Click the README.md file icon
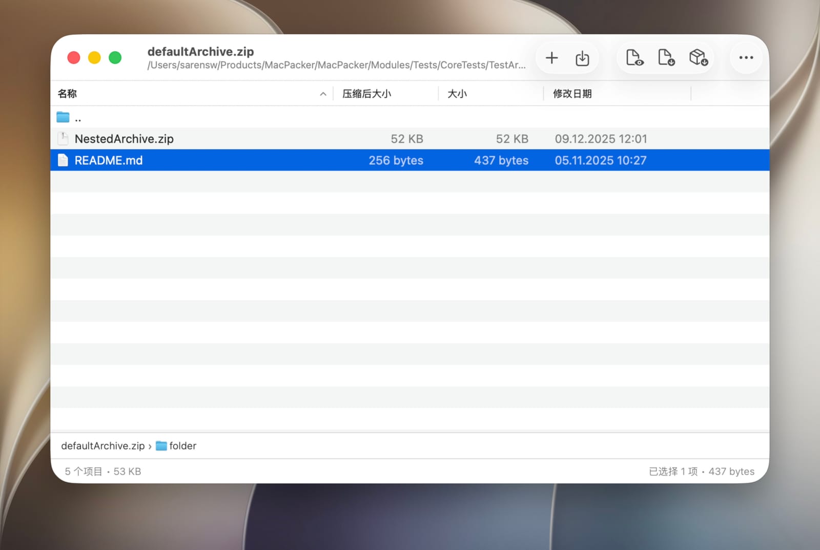Viewport: 820px width, 550px height. pyautogui.click(x=63, y=160)
